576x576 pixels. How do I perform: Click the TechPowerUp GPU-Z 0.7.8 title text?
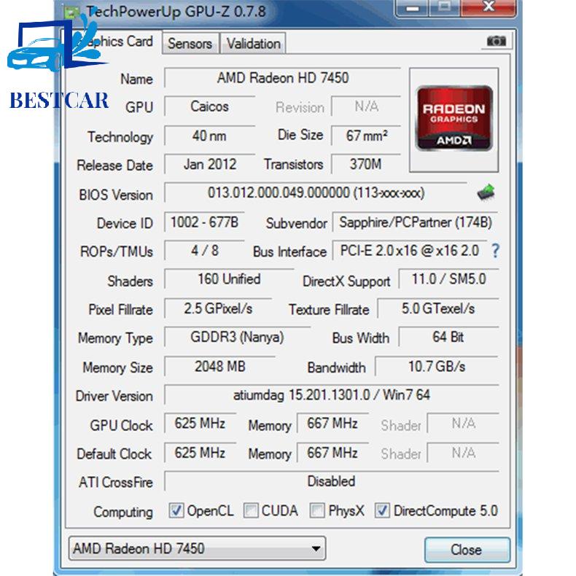176,12
